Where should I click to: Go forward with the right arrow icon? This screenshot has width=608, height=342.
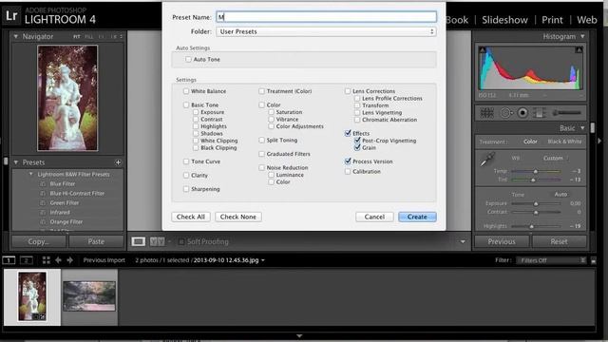pyautogui.click(x=69, y=260)
